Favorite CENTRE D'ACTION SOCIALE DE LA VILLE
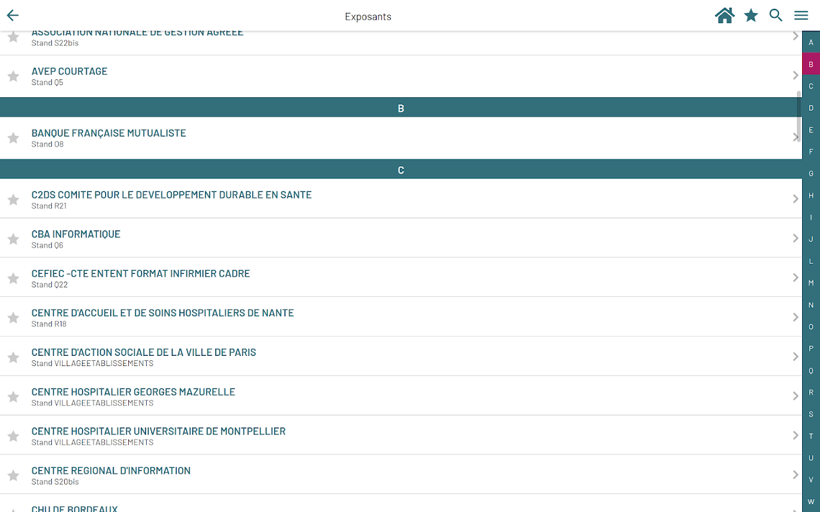This screenshot has width=820, height=512. point(13,357)
